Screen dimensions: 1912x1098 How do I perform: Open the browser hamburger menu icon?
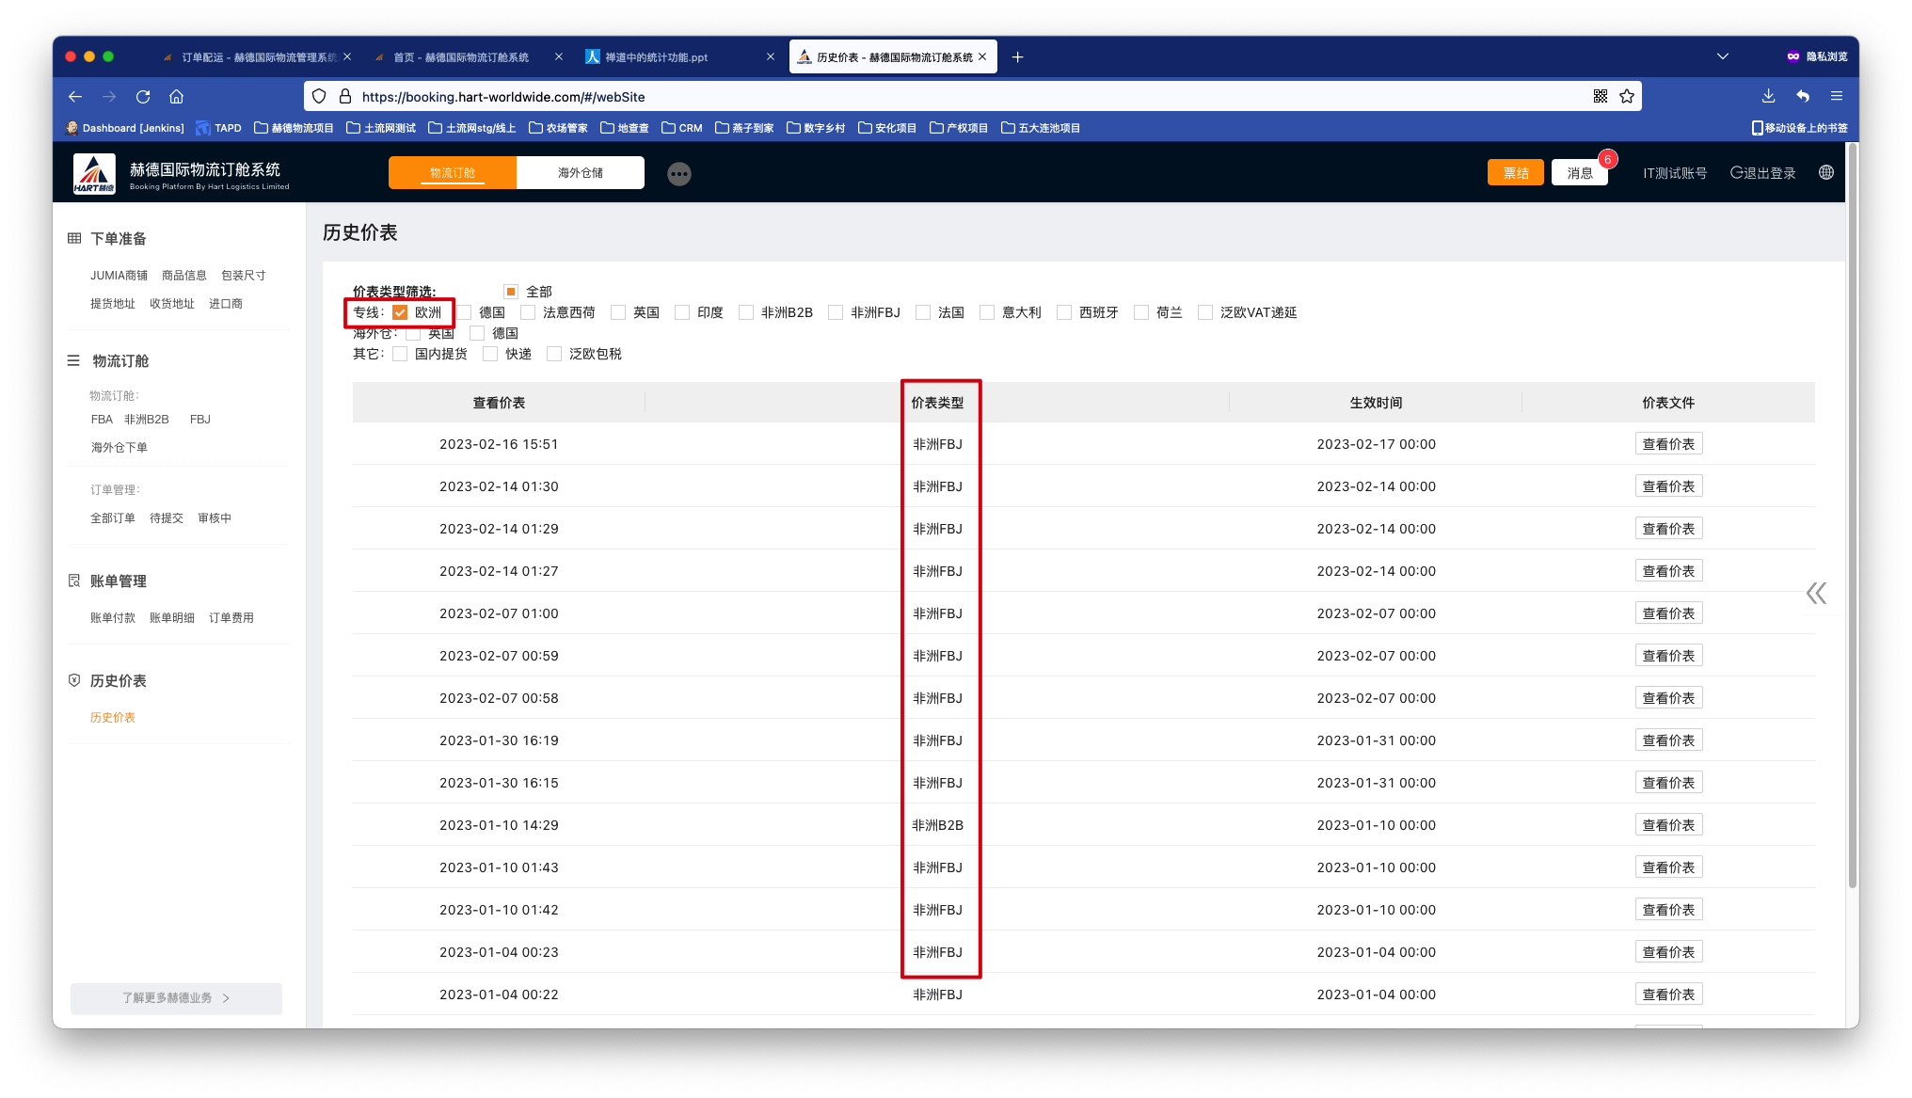pyautogui.click(x=1836, y=97)
